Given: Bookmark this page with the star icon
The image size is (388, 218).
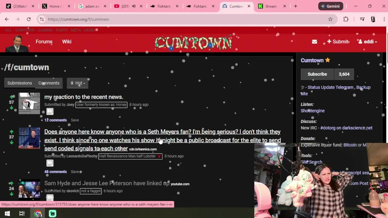Looking at the screenshot, I should [x=330, y=19].
